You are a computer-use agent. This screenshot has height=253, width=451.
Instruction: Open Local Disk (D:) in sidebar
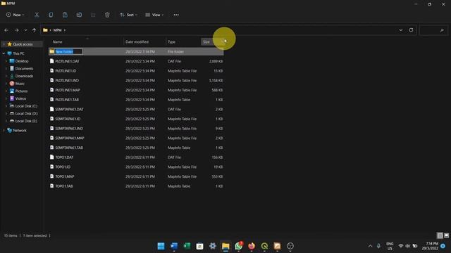pyautogui.click(x=26, y=114)
